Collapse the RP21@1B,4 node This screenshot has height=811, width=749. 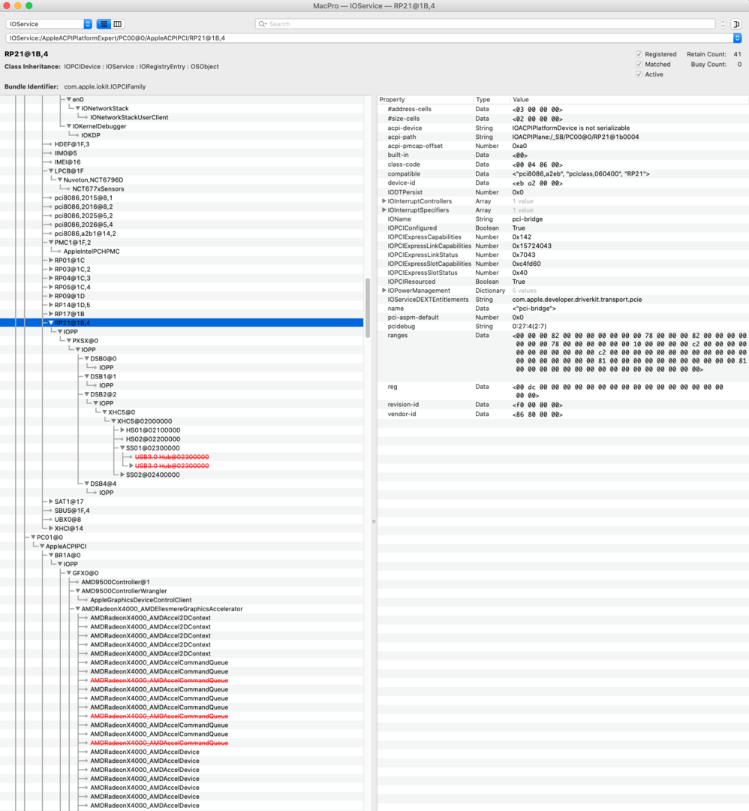pyautogui.click(x=50, y=323)
